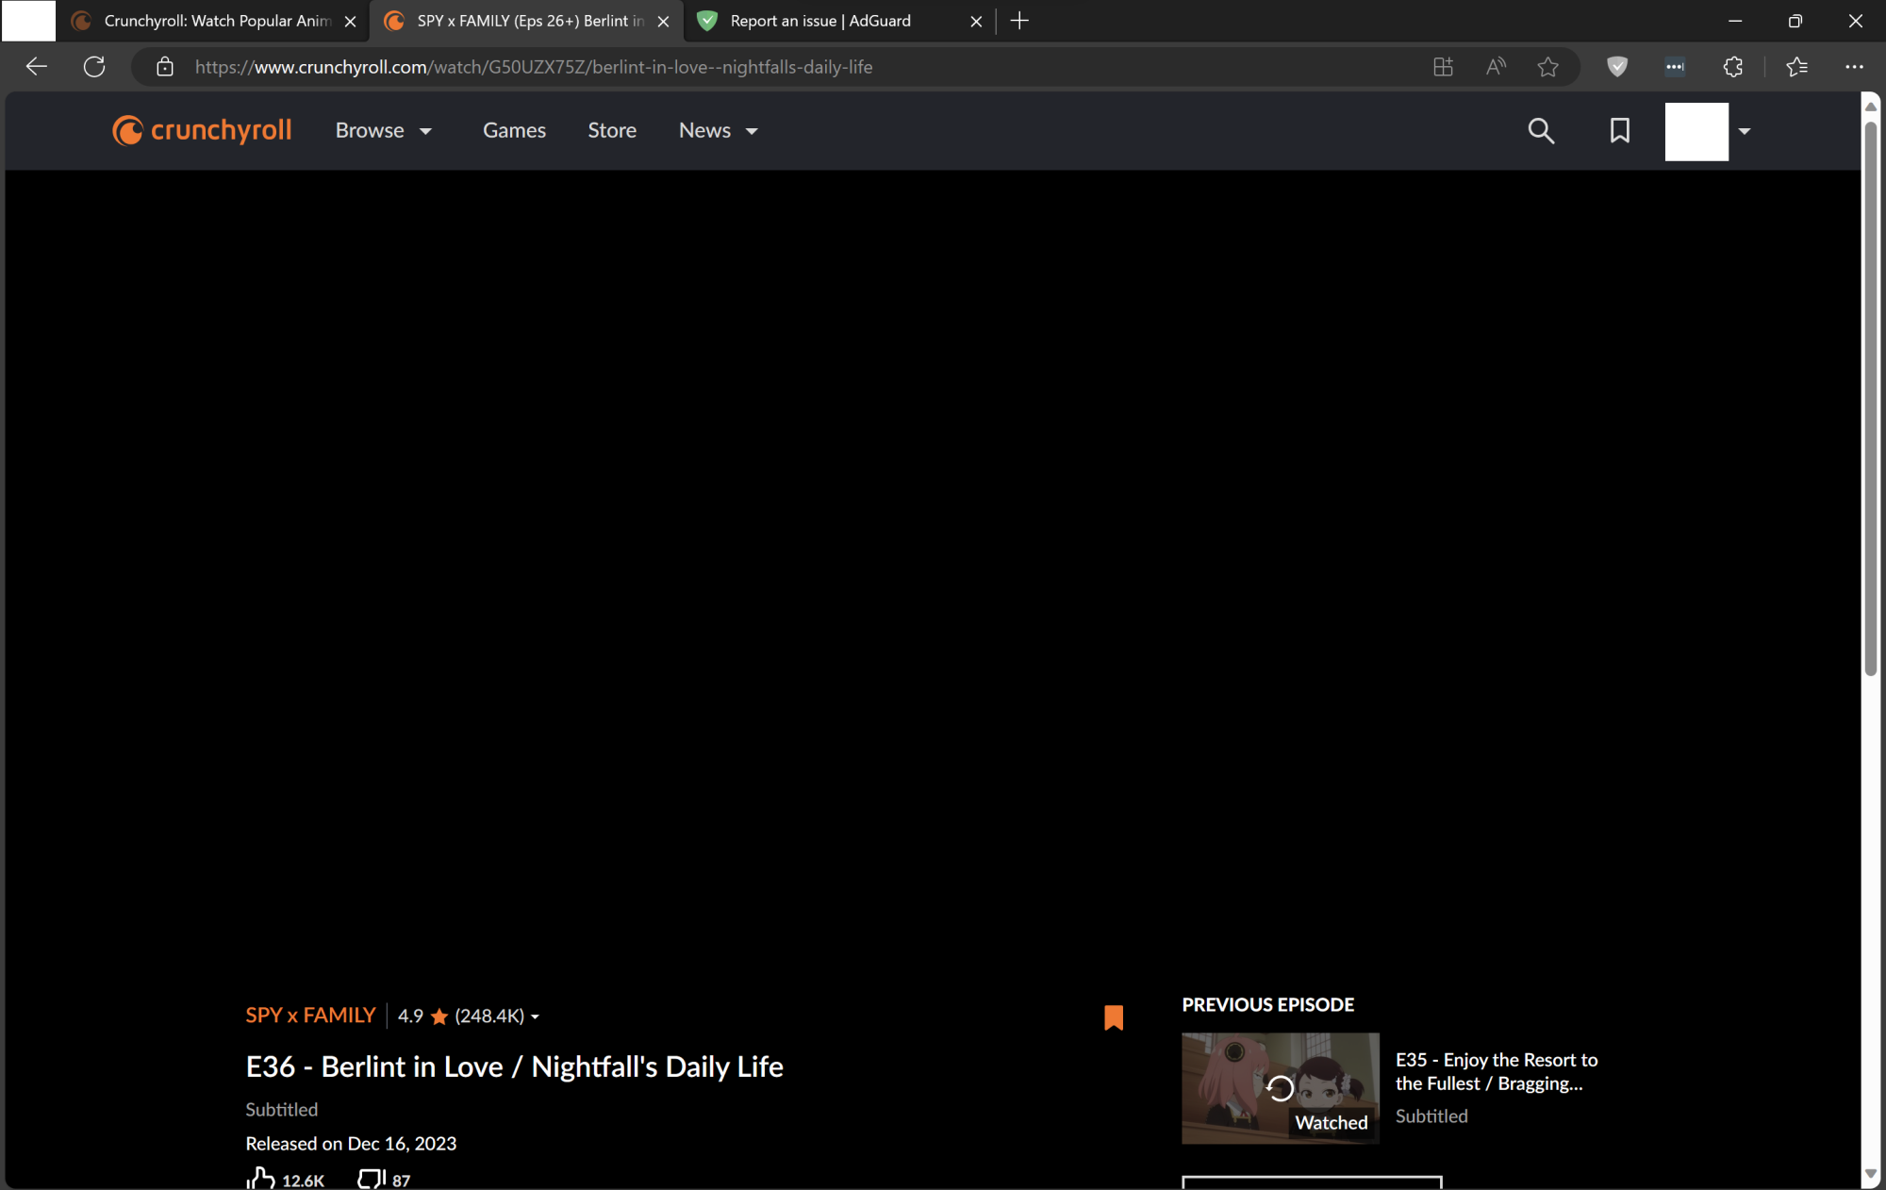Viewport: 1886px width, 1190px height.
Task: Open the browser extensions icon
Action: pos(1733,66)
